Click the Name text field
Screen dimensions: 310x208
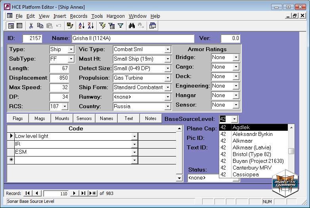tap(132, 38)
